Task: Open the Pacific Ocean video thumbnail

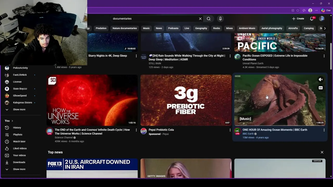Action: point(280,43)
